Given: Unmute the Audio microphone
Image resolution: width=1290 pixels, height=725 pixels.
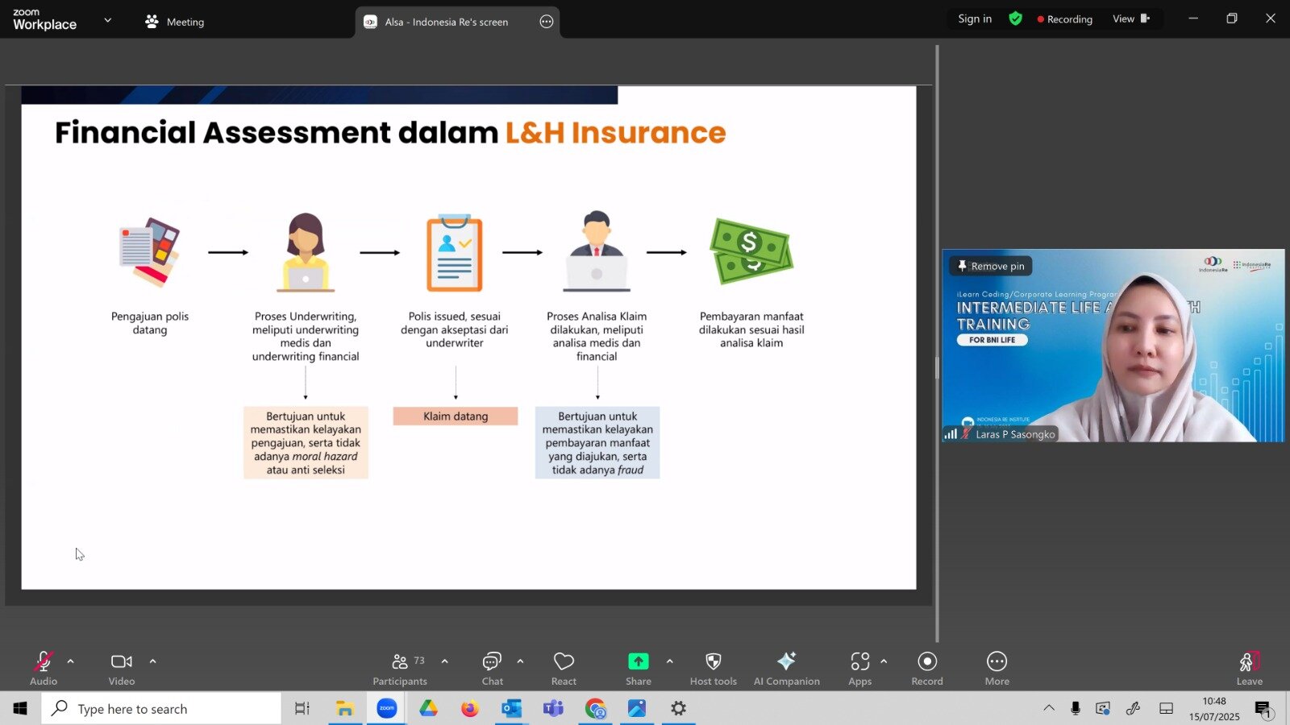Looking at the screenshot, I should [44, 668].
